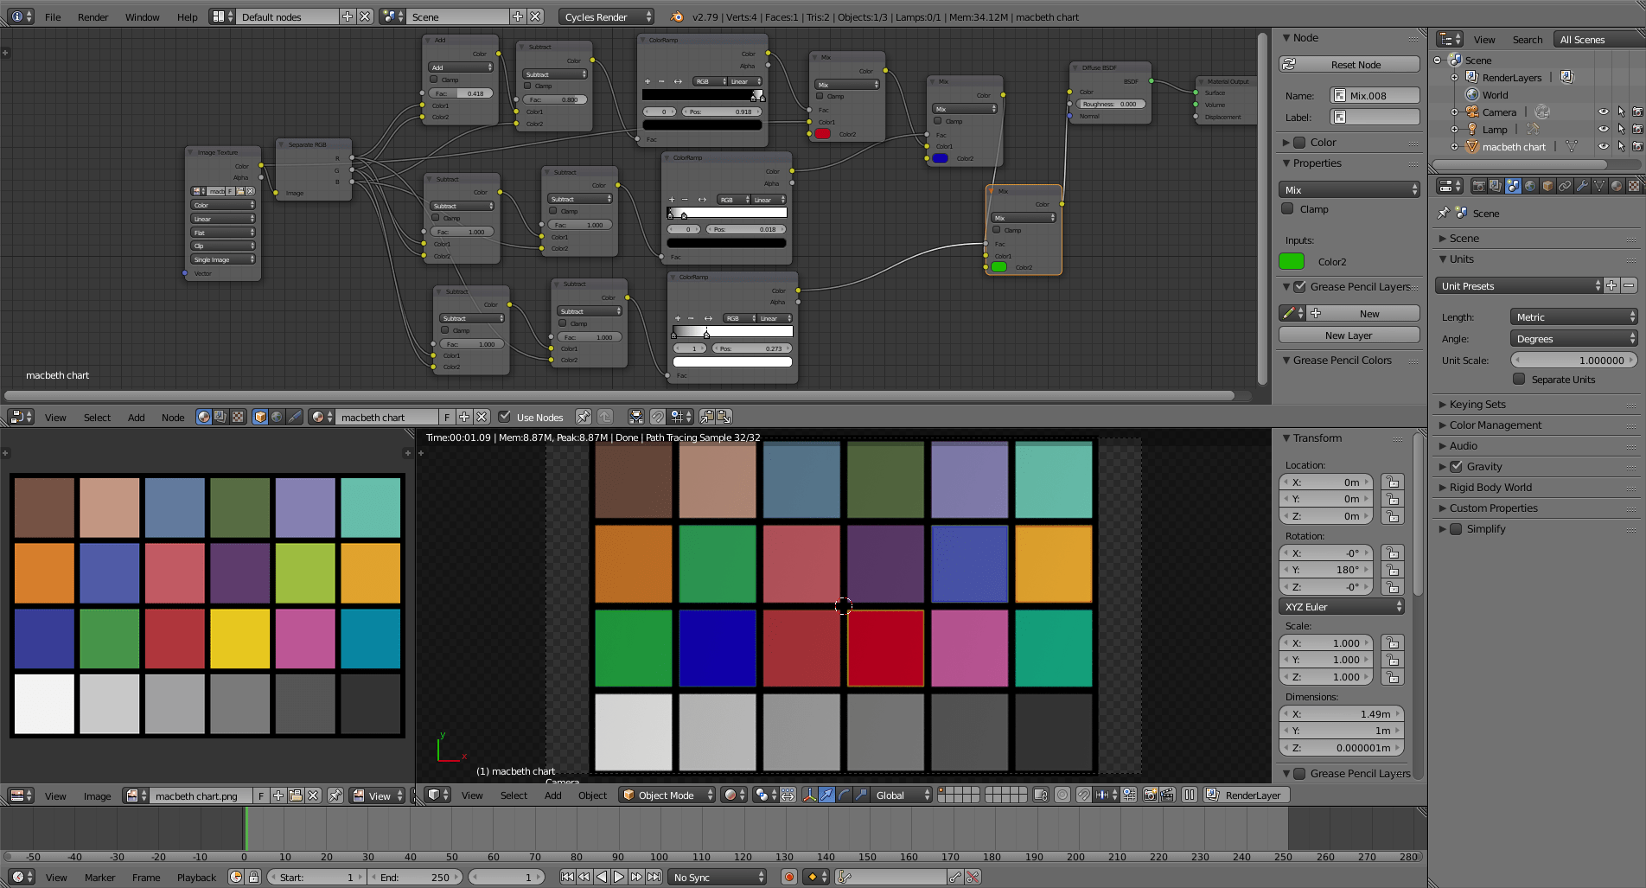This screenshot has width=1646, height=888.
Task: Select compositing nodes tree type icon
Action: click(x=220, y=417)
